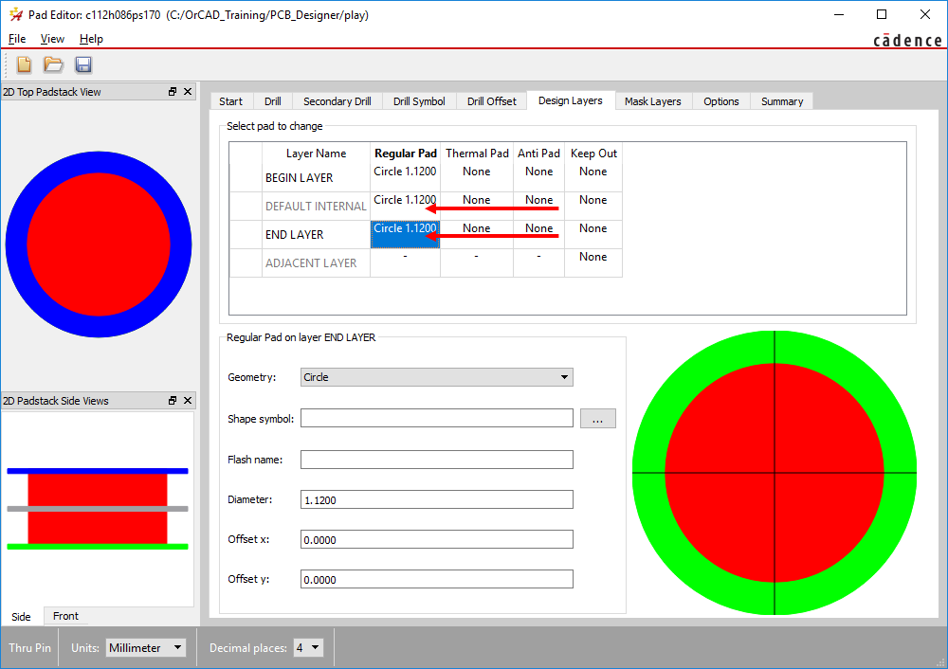The width and height of the screenshot is (948, 669).
Task: View the Summary tab
Action: (782, 101)
